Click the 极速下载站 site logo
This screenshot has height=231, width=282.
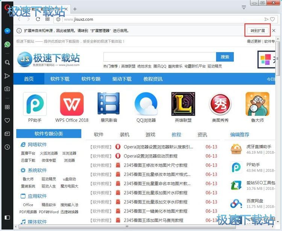[x=48, y=59]
